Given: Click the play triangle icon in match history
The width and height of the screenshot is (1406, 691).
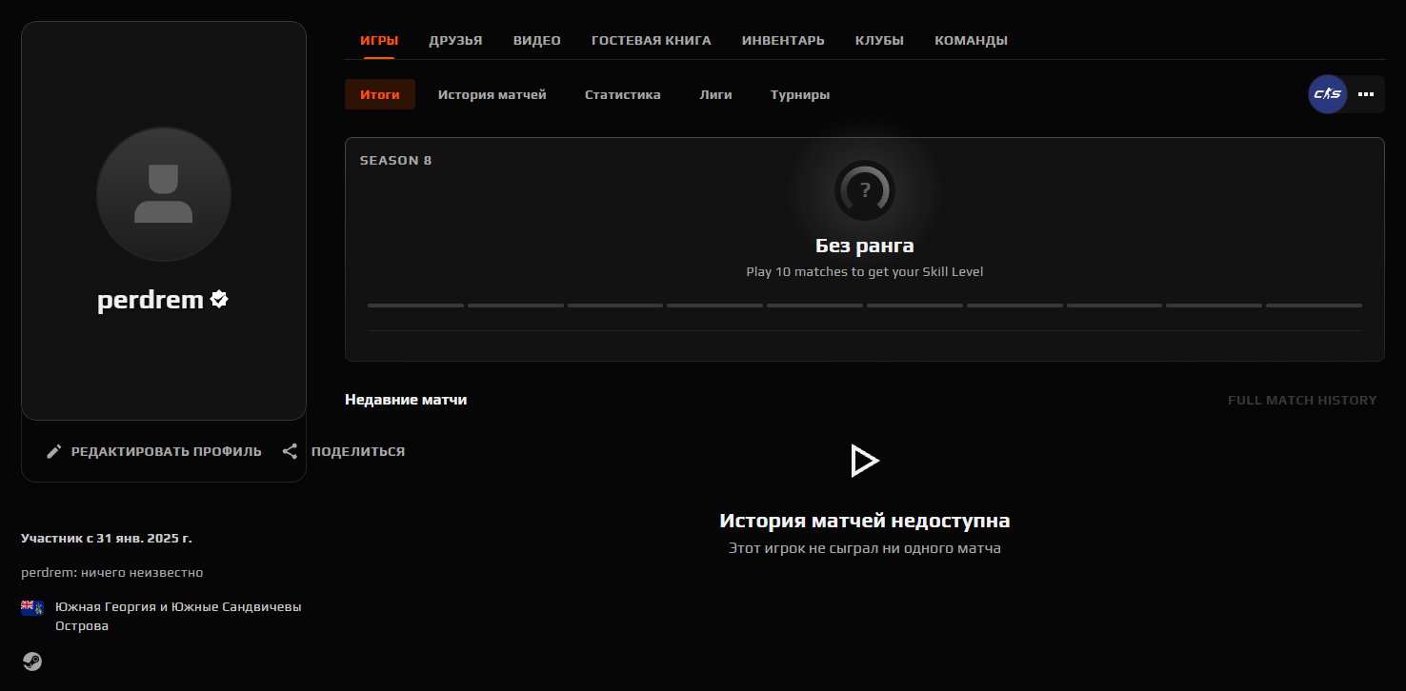Looking at the screenshot, I should pyautogui.click(x=864, y=461).
